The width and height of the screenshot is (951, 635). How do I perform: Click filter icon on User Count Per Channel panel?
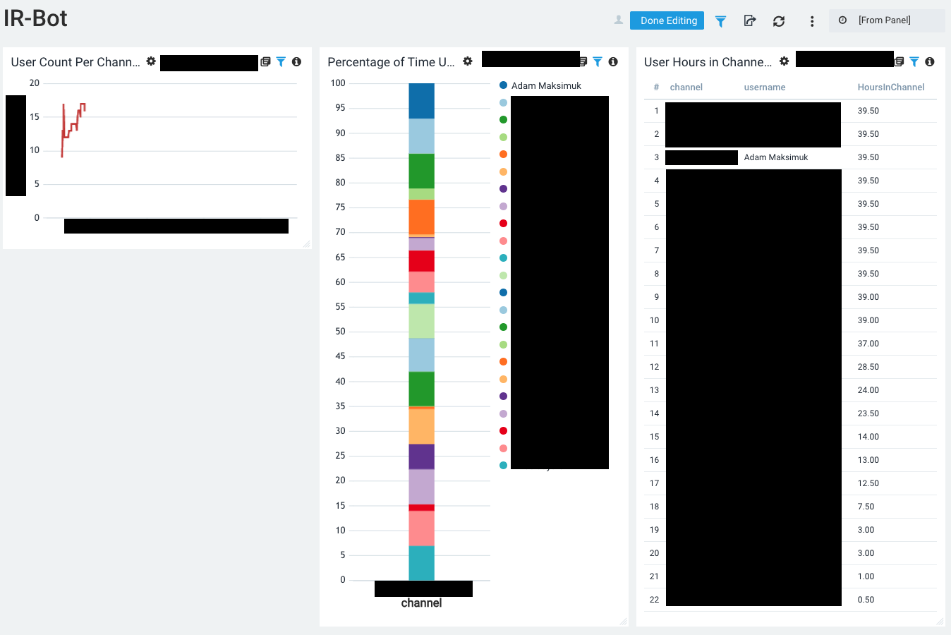pyautogui.click(x=281, y=61)
